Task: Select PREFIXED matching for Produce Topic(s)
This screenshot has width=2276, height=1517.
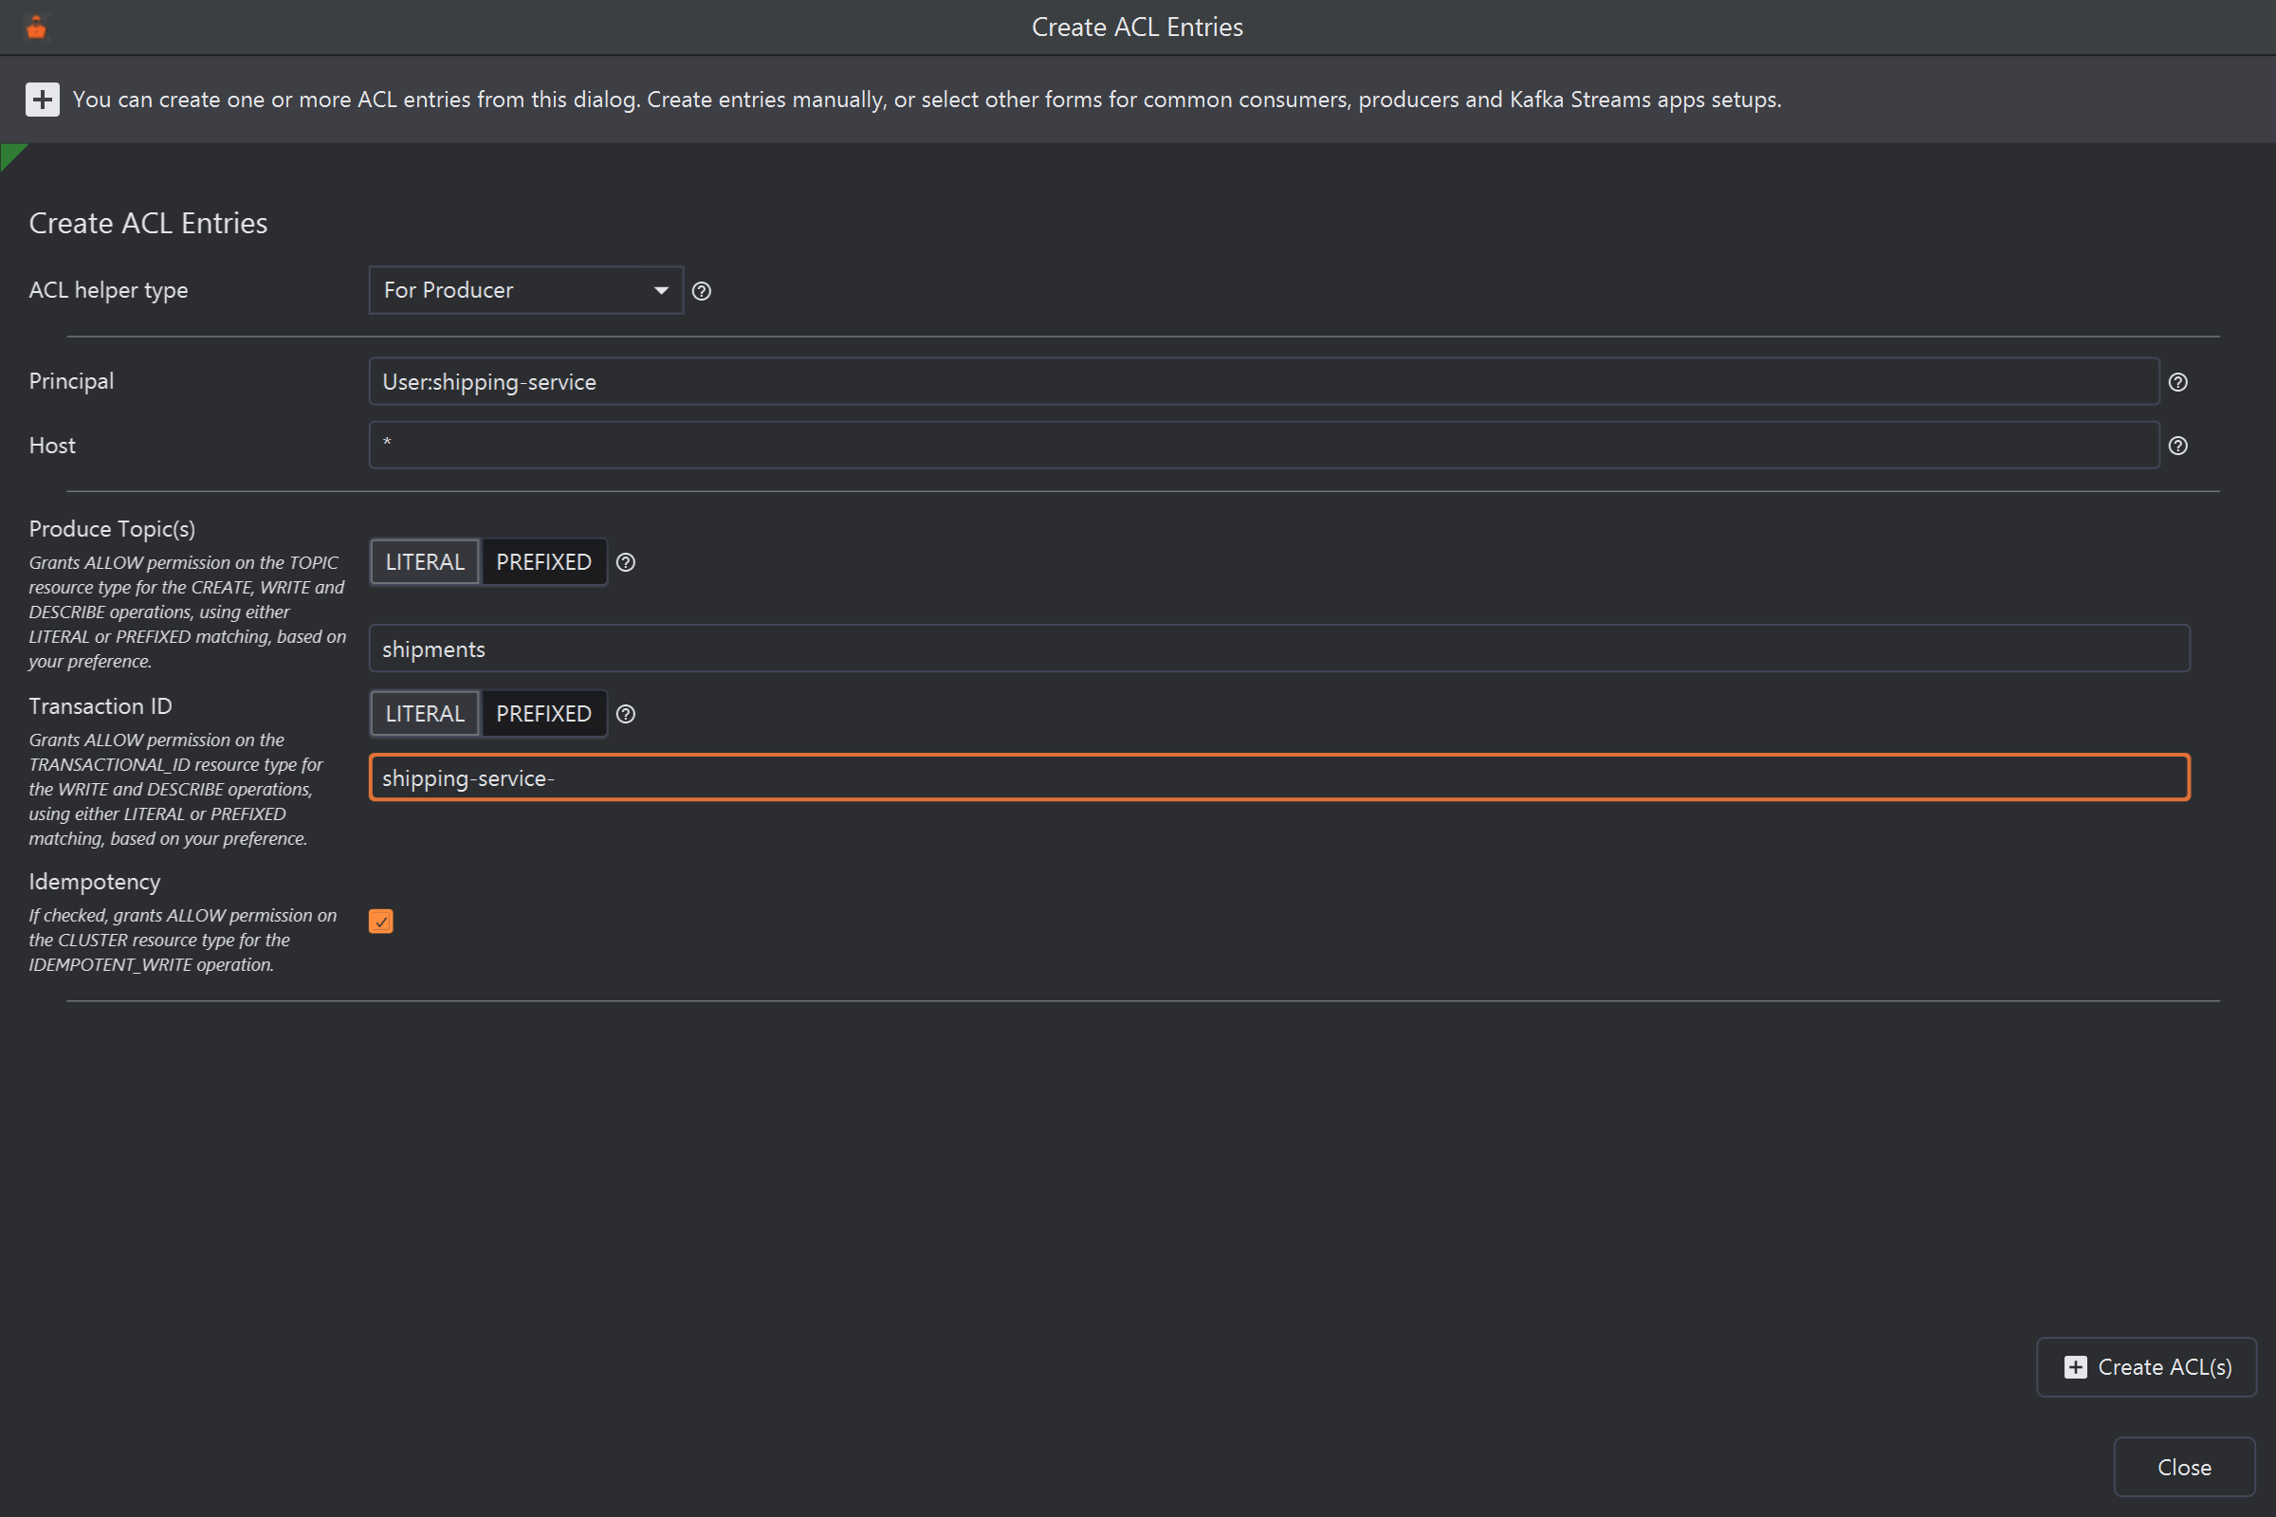Action: (543, 562)
